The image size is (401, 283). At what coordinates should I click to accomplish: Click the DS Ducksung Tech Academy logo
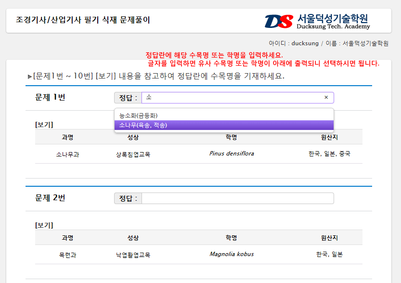coord(317,21)
